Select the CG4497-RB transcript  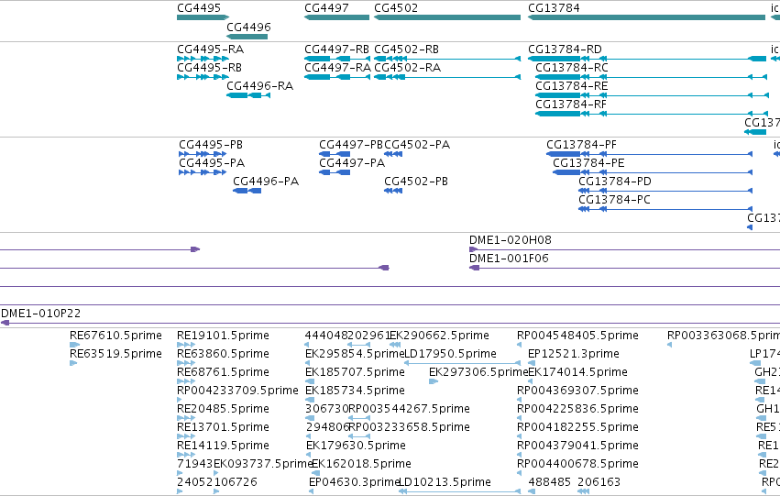tap(337, 59)
